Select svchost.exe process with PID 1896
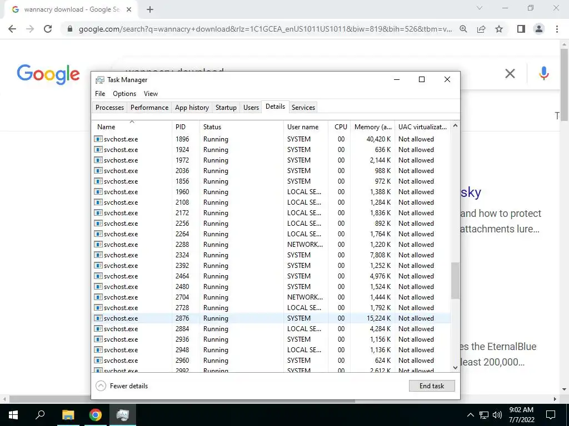 pos(271,139)
